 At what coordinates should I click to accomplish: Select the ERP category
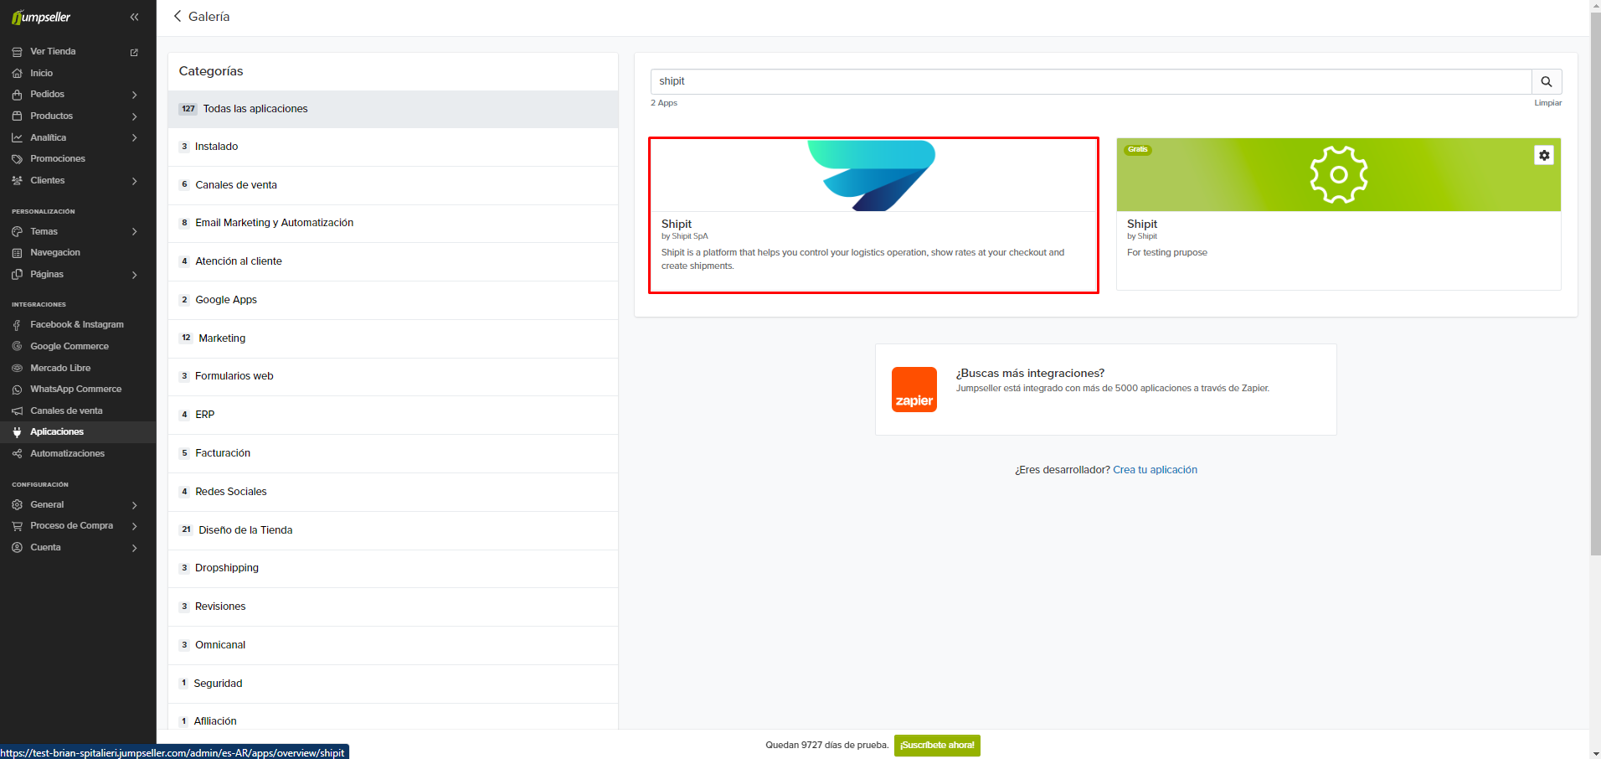(393, 415)
